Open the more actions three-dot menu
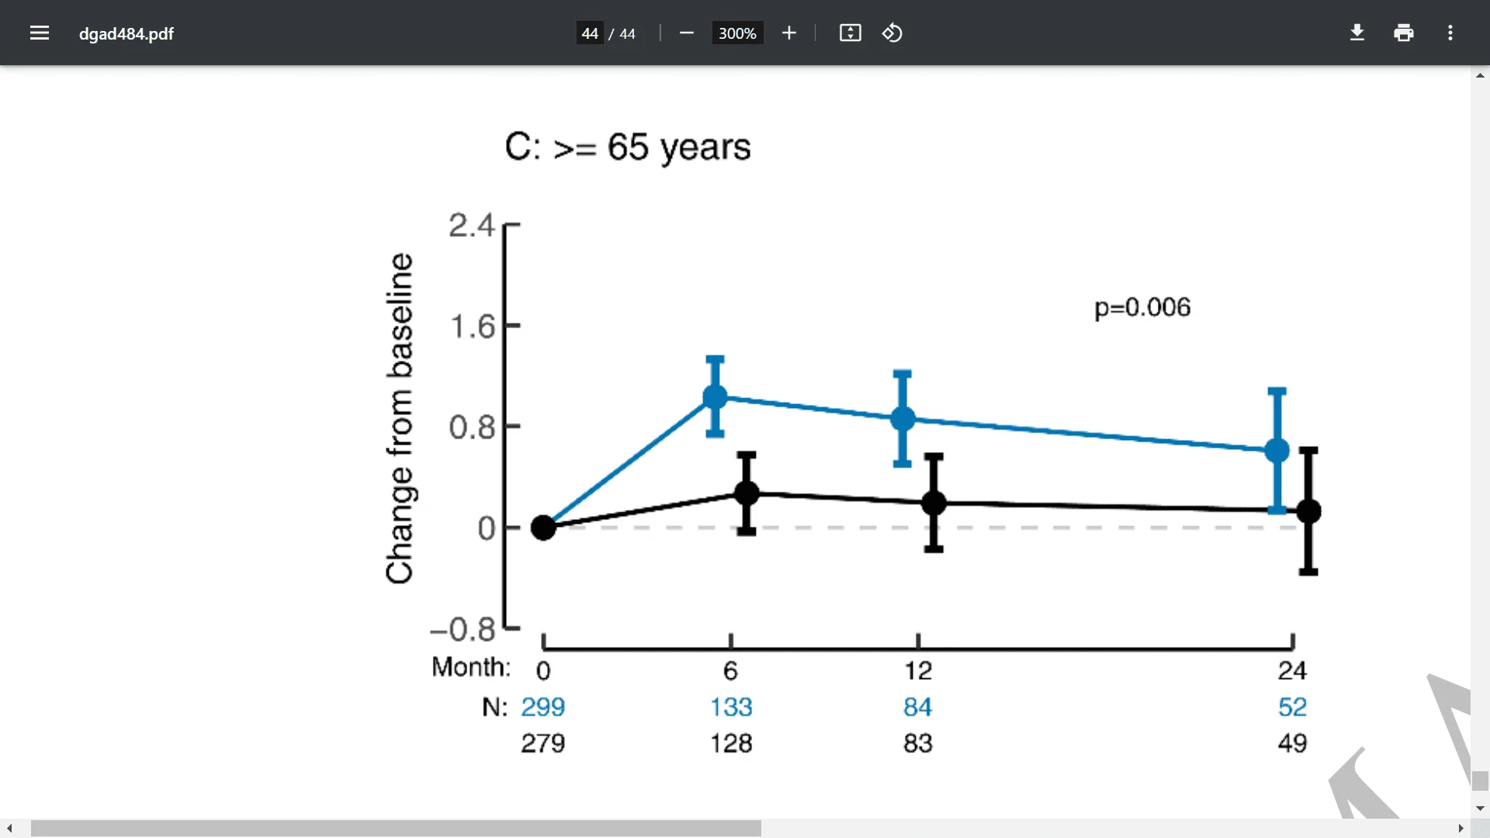Screen dimensions: 1490x838 coord(1450,33)
